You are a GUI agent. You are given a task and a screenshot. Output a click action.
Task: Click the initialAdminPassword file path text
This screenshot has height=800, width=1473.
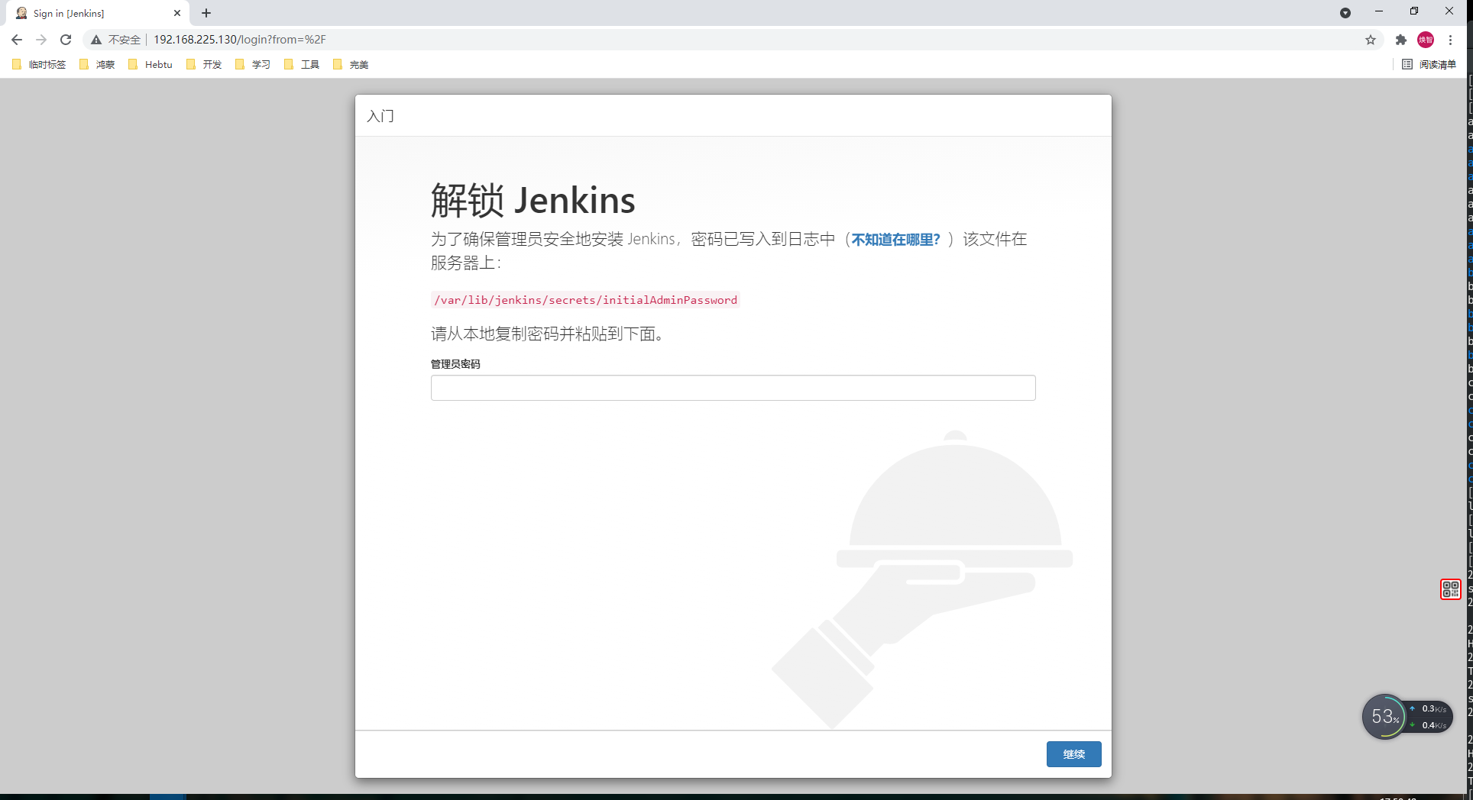pyautogui.click(x=585, y=300)
